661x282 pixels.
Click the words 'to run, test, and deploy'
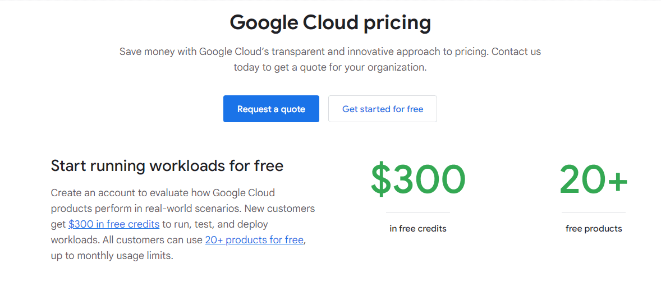[215, 224]
